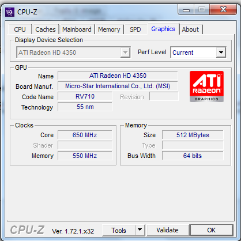Click the arrow next to Tools button
The width and height of the screenshot is (241, 241).
[x=140, y=229]
